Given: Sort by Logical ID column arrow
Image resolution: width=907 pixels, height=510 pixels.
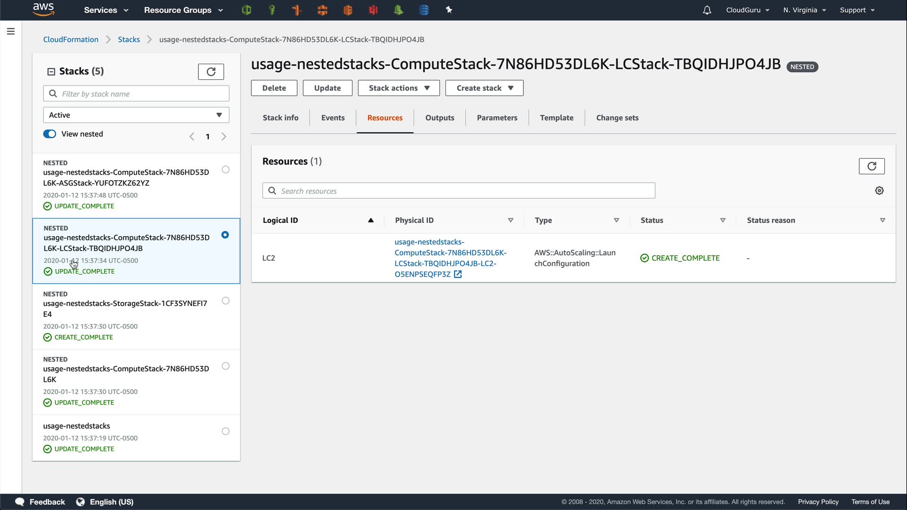Looking at the screenshot, I should pyautogui.click(x=371, y=221).
